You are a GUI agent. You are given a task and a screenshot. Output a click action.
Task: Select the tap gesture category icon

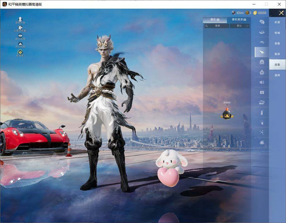pos(262,122)
